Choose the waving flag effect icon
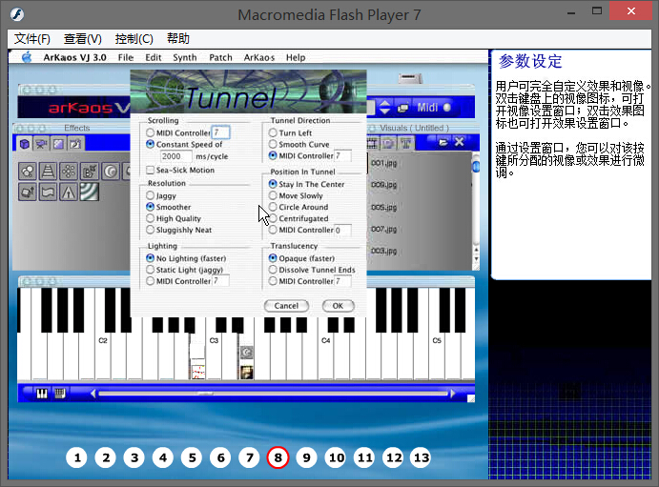The width and height of the screenshot is (659, 487). [48, 193]
